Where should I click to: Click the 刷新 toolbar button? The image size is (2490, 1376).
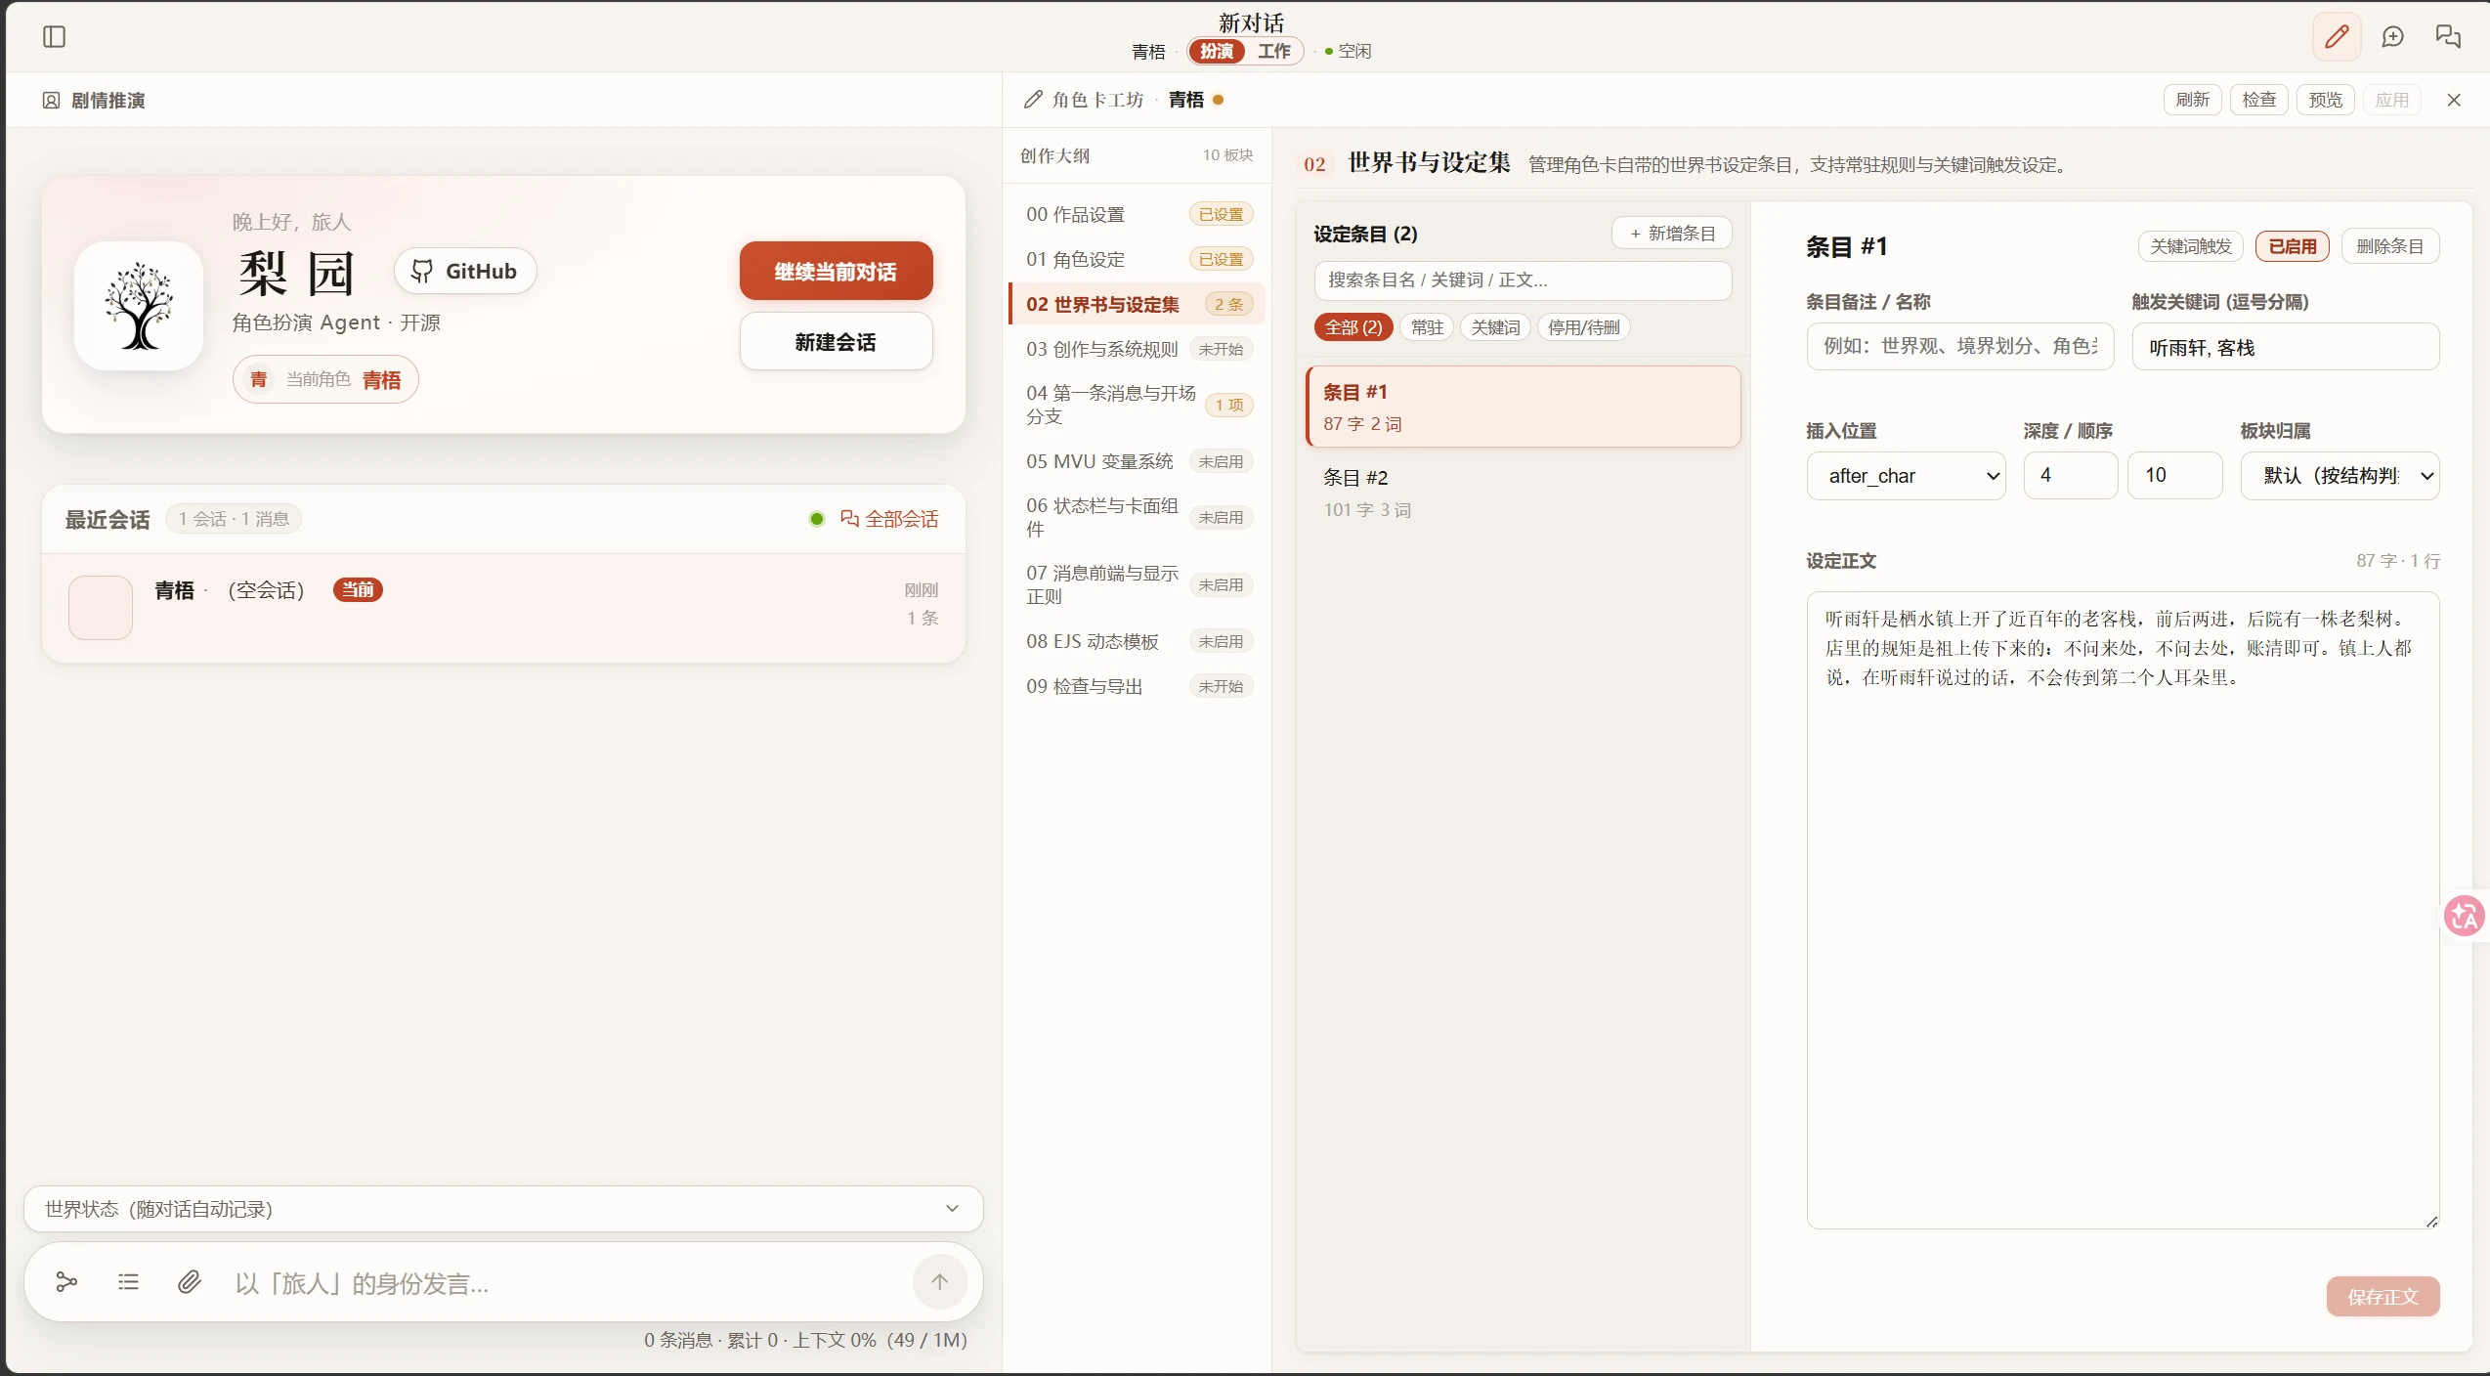[x=2192, y=100]
